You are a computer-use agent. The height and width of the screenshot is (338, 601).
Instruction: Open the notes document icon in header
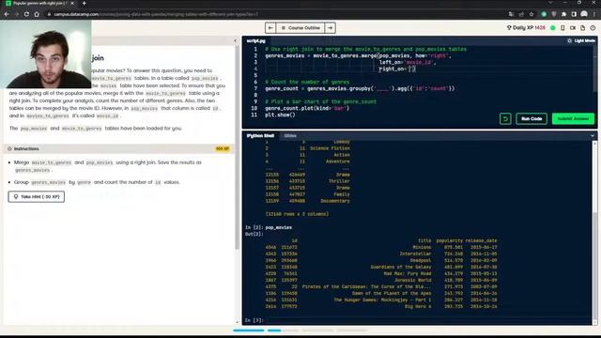[x=582, y=28]
